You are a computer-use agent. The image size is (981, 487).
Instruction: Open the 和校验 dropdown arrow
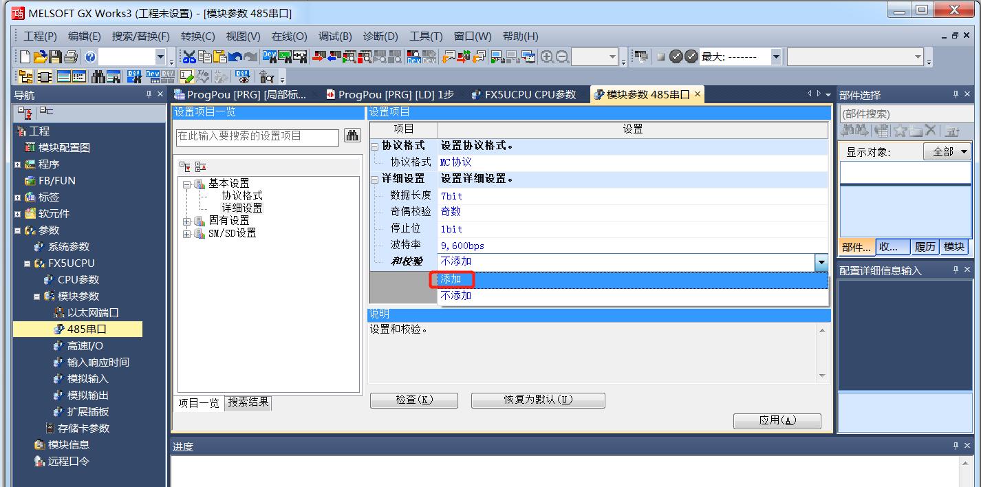pos(821,262)
